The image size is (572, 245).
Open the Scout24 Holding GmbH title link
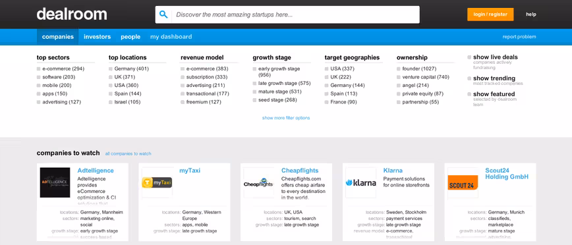[x=507, y=174]
